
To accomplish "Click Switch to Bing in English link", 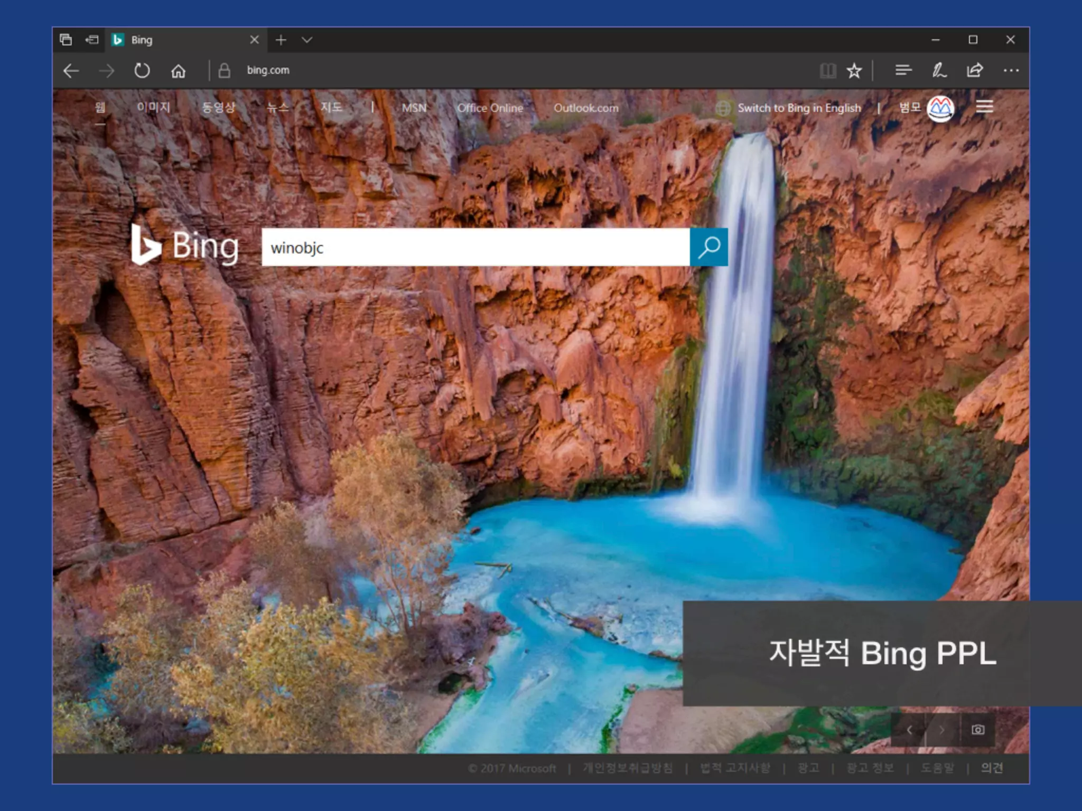I will [x=799, y=108].
